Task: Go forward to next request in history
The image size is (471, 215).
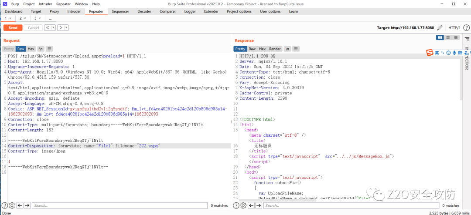Action: [61, 27]
